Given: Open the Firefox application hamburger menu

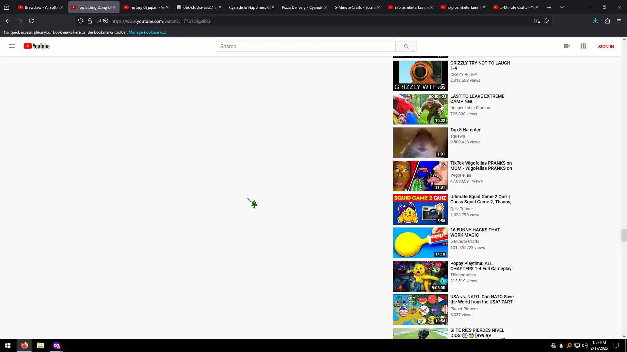Looking at the screenshot, I should [x=619, y=21].
